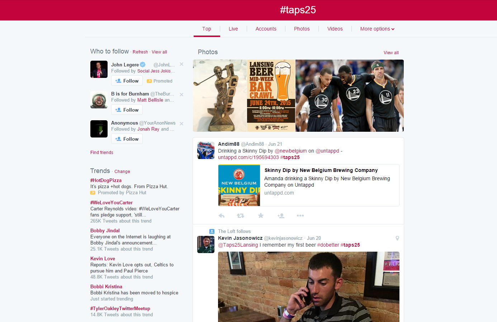The width and height of the screenshot is (497, 322).
Task: Click the Andim88 username
Action: click(x=229, y=144)
